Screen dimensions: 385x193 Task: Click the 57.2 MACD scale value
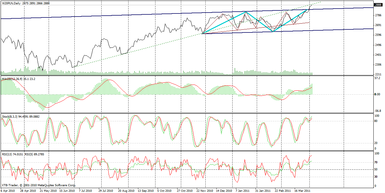coord(378,78)
